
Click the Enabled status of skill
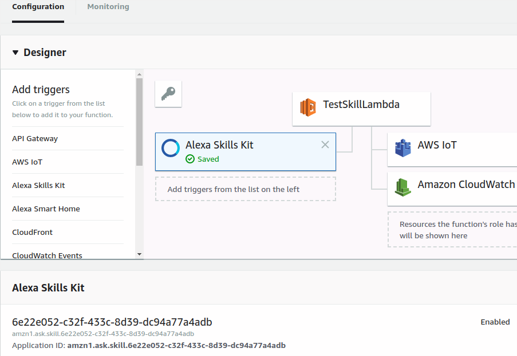click(495, 322)
